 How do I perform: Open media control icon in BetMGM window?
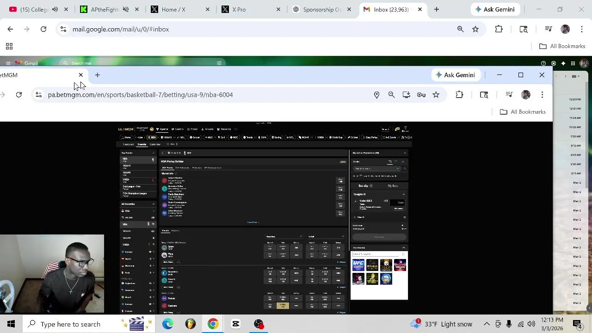click(x=509, y=95)
